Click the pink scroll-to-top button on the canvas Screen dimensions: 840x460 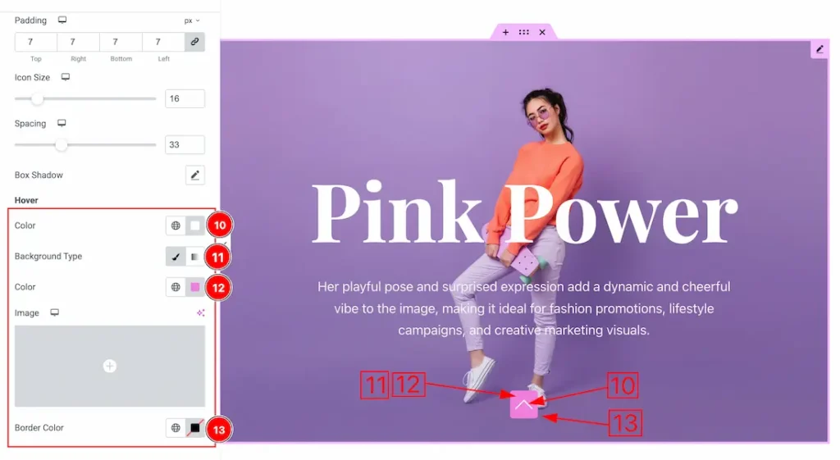[523, 404]
